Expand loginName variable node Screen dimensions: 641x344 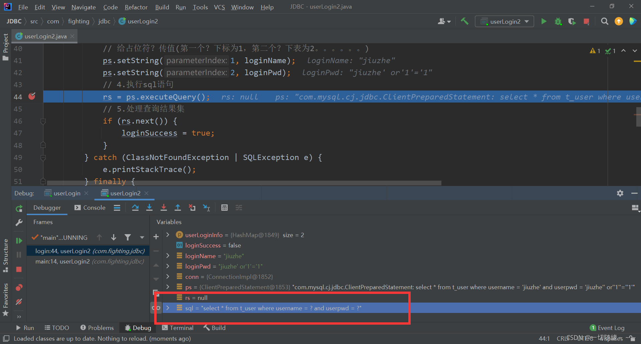click(x=168, y=256)
